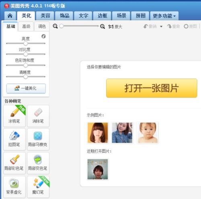
Task: Open the sample baby photo
Action: tap(148, 133)
